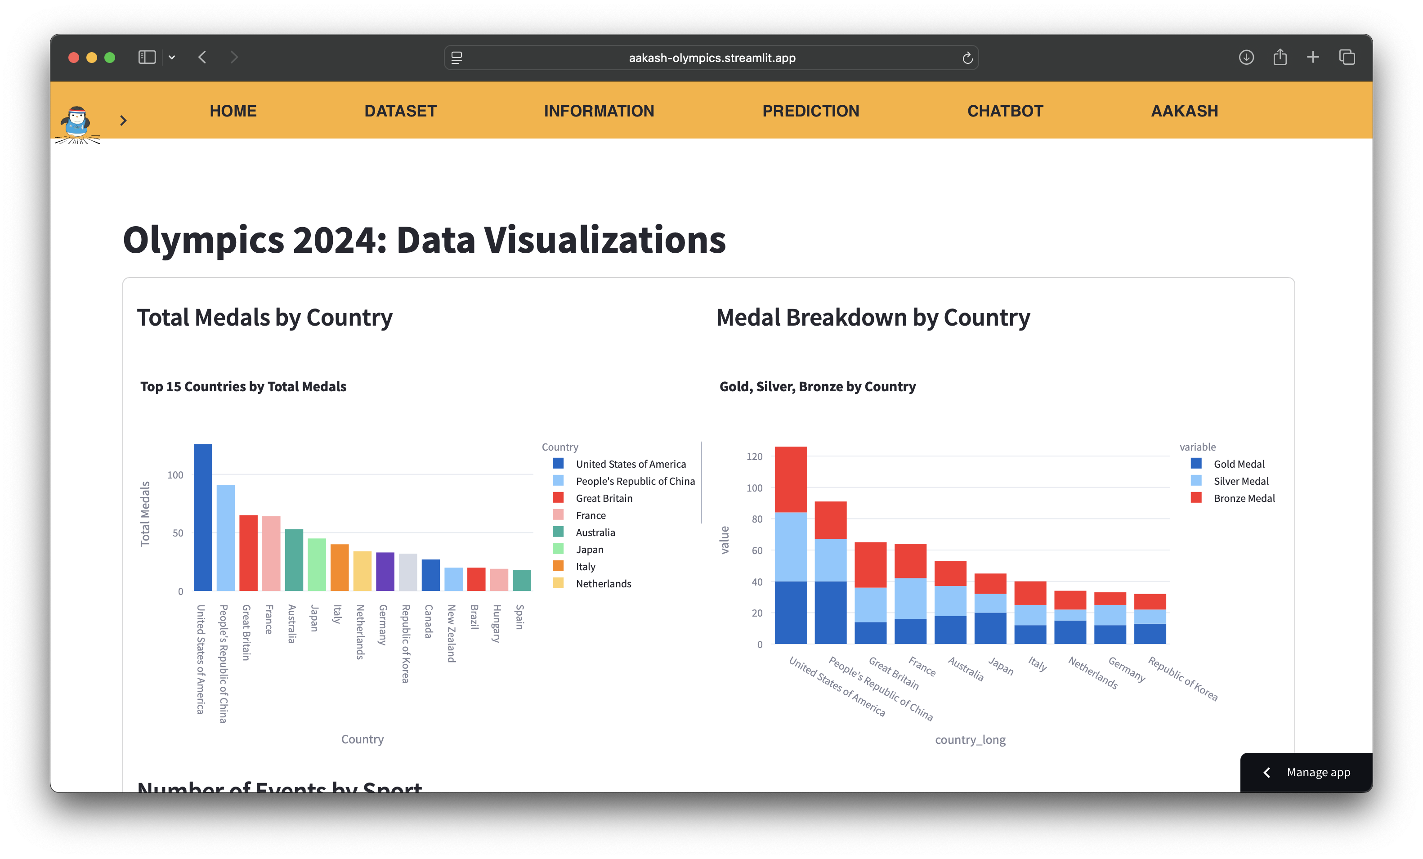Image resolution: width=1423 pixels, height=859 pixels.
Task: Expand the Manage app panel
Action: click(1307, 772)
